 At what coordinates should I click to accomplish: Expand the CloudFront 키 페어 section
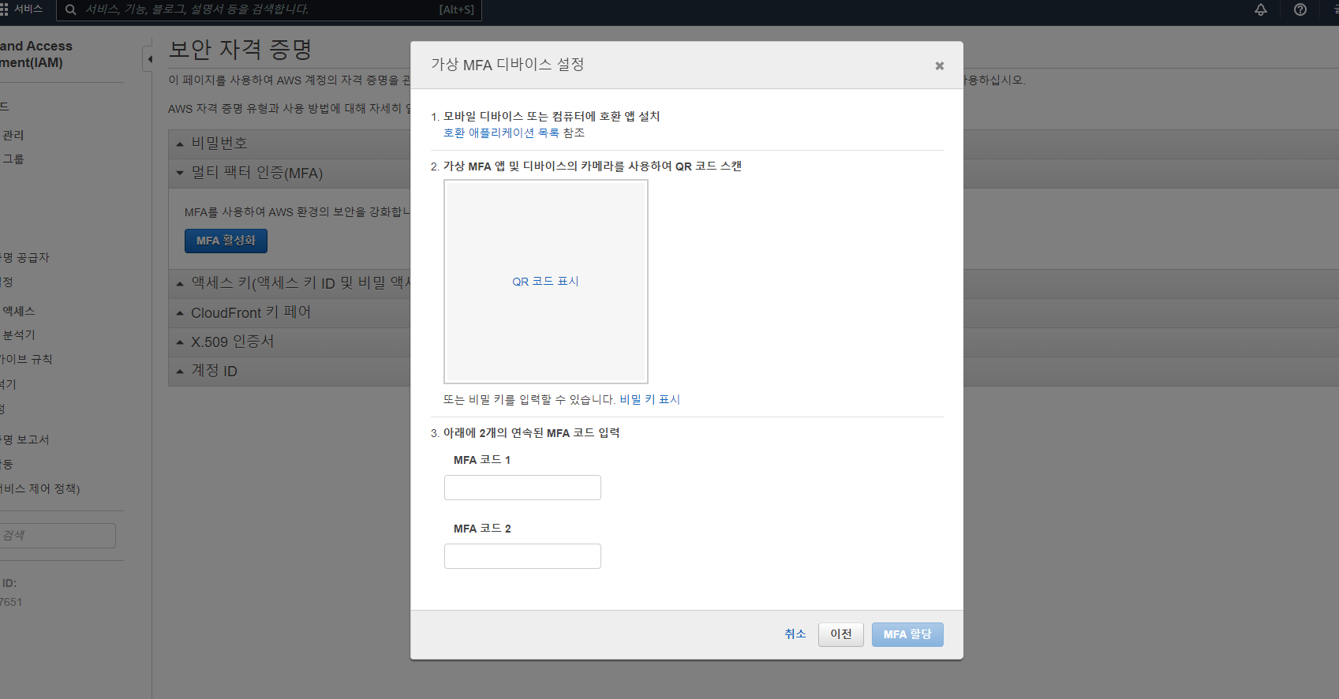[x=251, y=312]
